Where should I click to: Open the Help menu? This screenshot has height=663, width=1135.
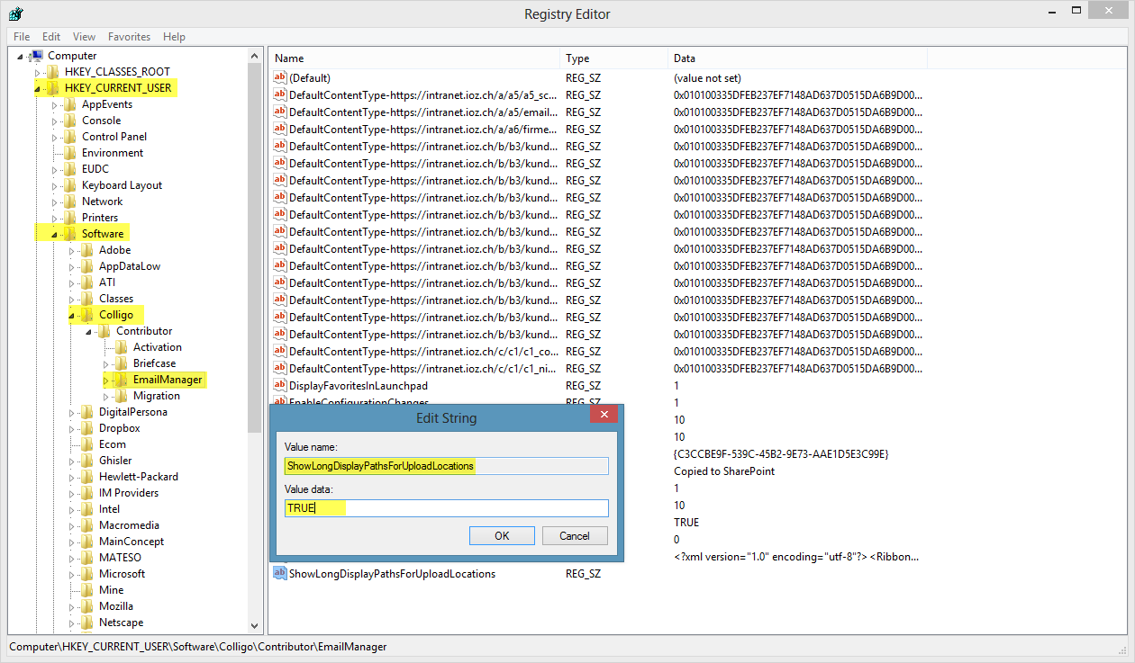click(x=174, y=37)
